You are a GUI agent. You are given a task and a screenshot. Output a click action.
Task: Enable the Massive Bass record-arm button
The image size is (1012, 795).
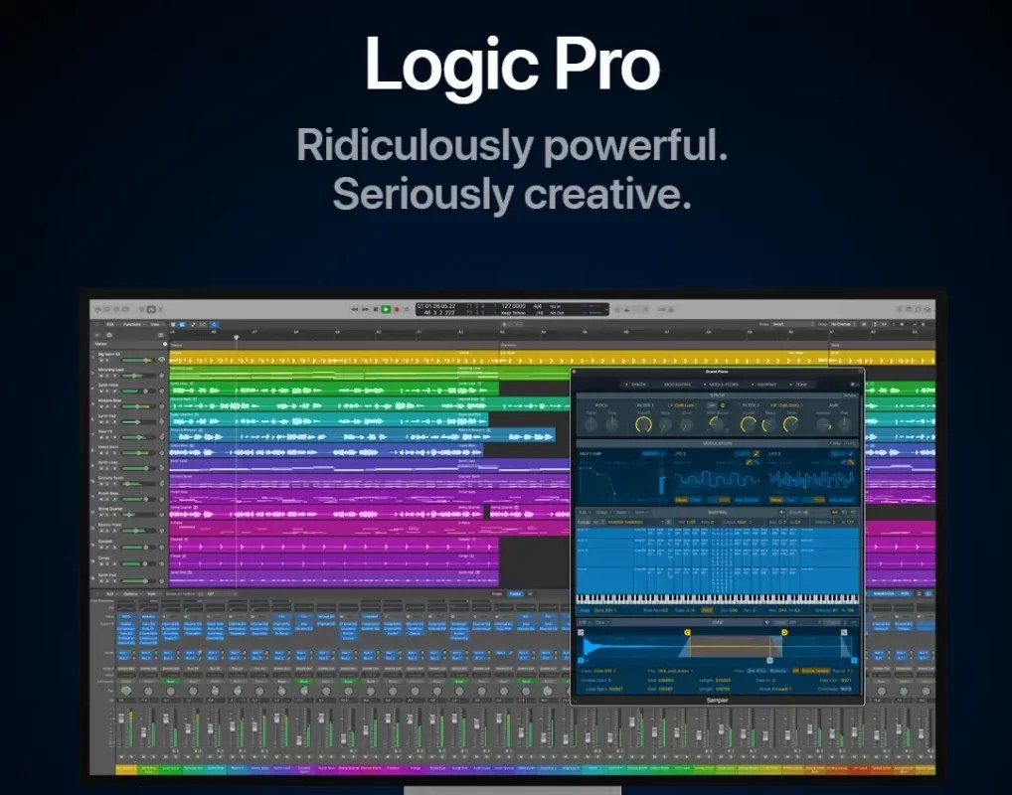coord(114,406)
